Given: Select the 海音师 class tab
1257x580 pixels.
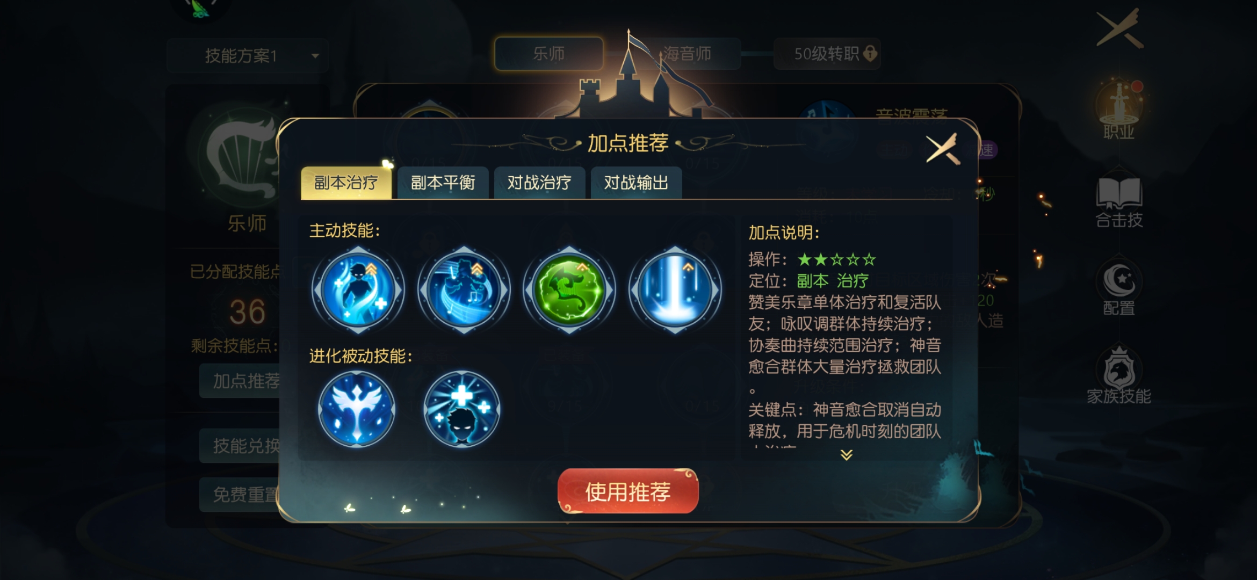Looking at the screenshot, I should coord(687,54).
